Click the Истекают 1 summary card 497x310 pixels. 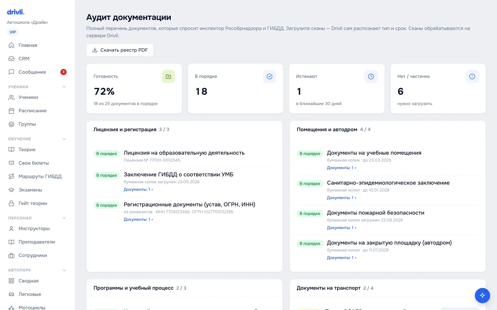[337, 89]
